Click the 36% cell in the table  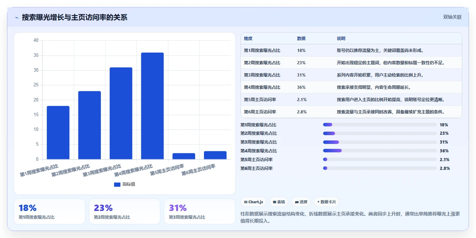[x=301, y=87]
